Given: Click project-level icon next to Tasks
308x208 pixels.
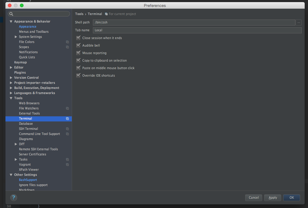Looking at the screenshot, I should (x=67, y=160).
